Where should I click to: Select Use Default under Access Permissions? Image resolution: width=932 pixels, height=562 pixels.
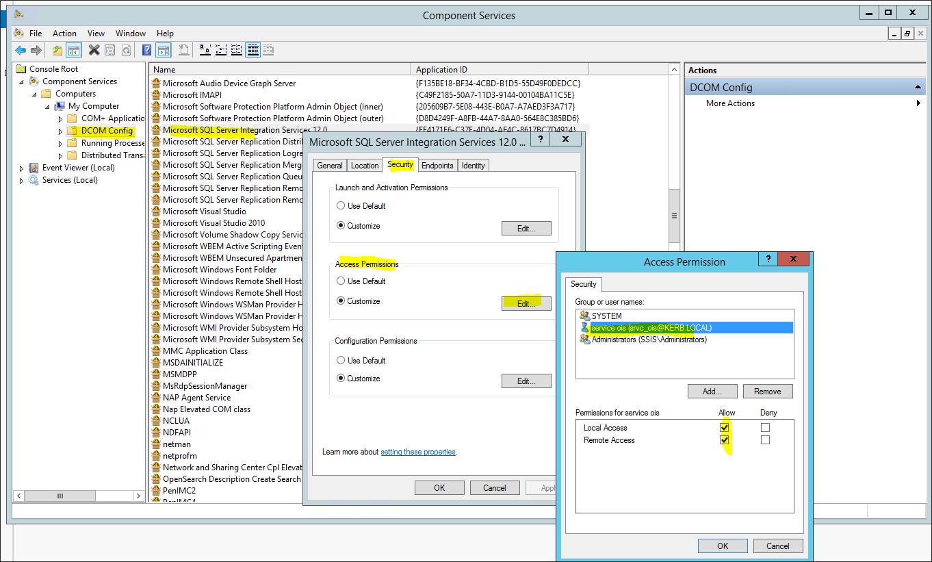coord(341,281)
